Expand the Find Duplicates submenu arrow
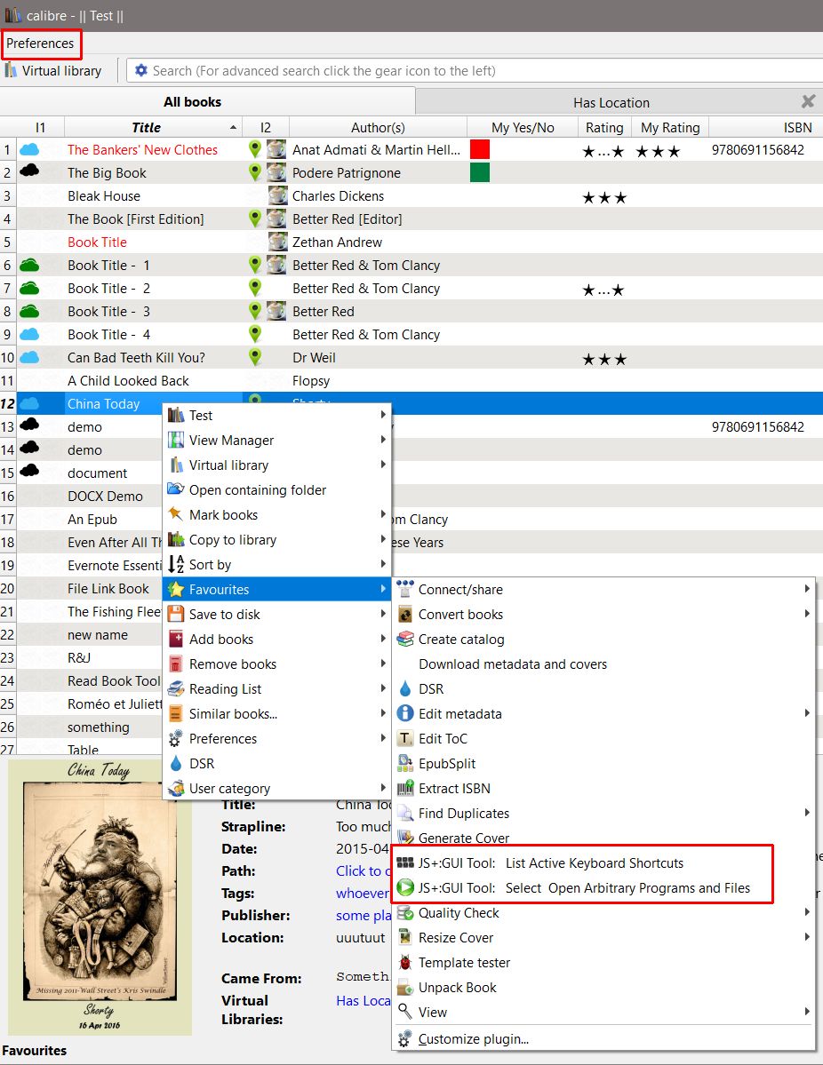 pos(807,813)
